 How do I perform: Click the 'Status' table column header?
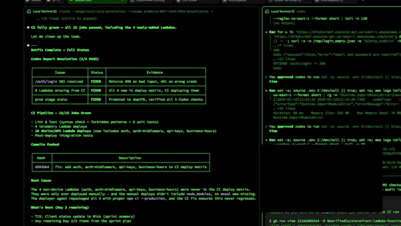pos(97,73)
